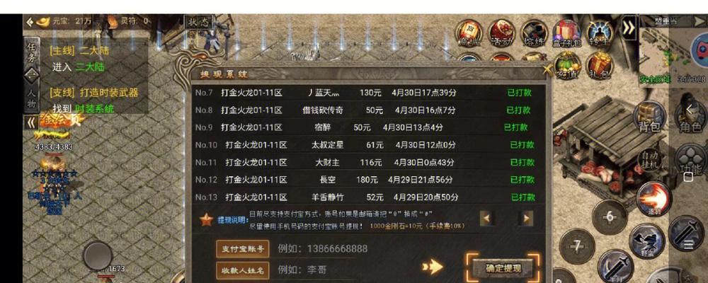Open the 充值 recharge icon
Screen dimensions: 708x283
(567, 66)
